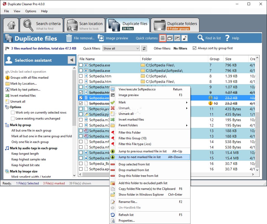This screenshot has height=224, width=267.
Task: Click the File removal trash bin icon
Action: pyautogui.click(x=69, y=38)
